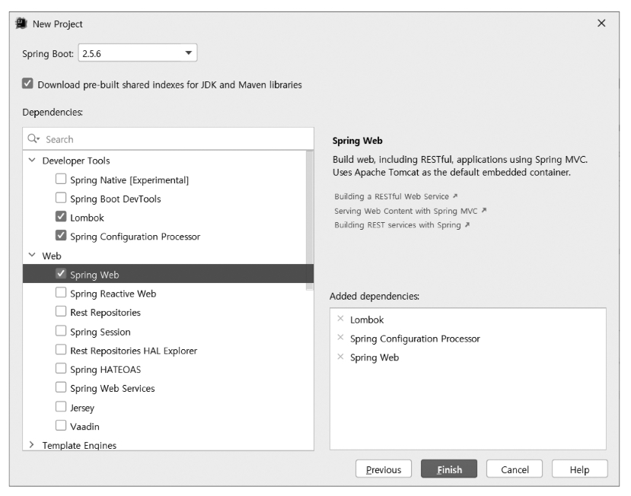The image size is (631, 496).
Task: Open Building REST services with Spring link
Action: tap(397, 225)
